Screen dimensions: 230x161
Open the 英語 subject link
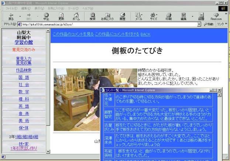tap(24, 106)
